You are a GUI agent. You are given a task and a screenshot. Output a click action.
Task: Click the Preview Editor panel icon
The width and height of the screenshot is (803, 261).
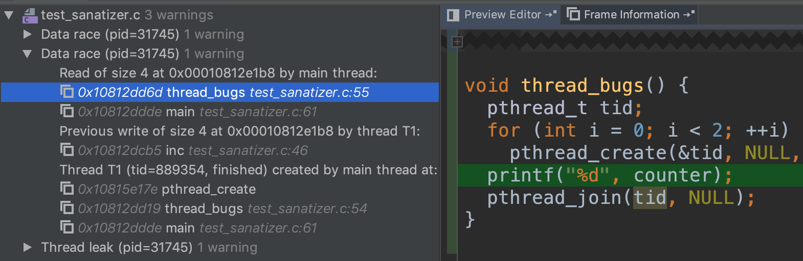pos(453,15)
